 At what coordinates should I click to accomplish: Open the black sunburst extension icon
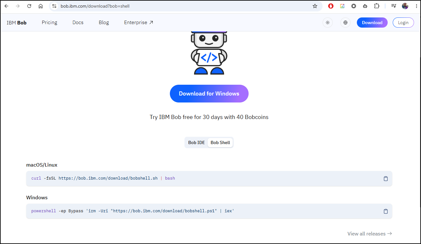click(354, 6)
